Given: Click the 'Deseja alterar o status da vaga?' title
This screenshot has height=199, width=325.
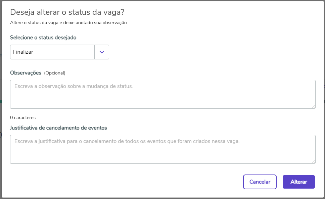Looking at the screenshot, I should click(67, 12).
